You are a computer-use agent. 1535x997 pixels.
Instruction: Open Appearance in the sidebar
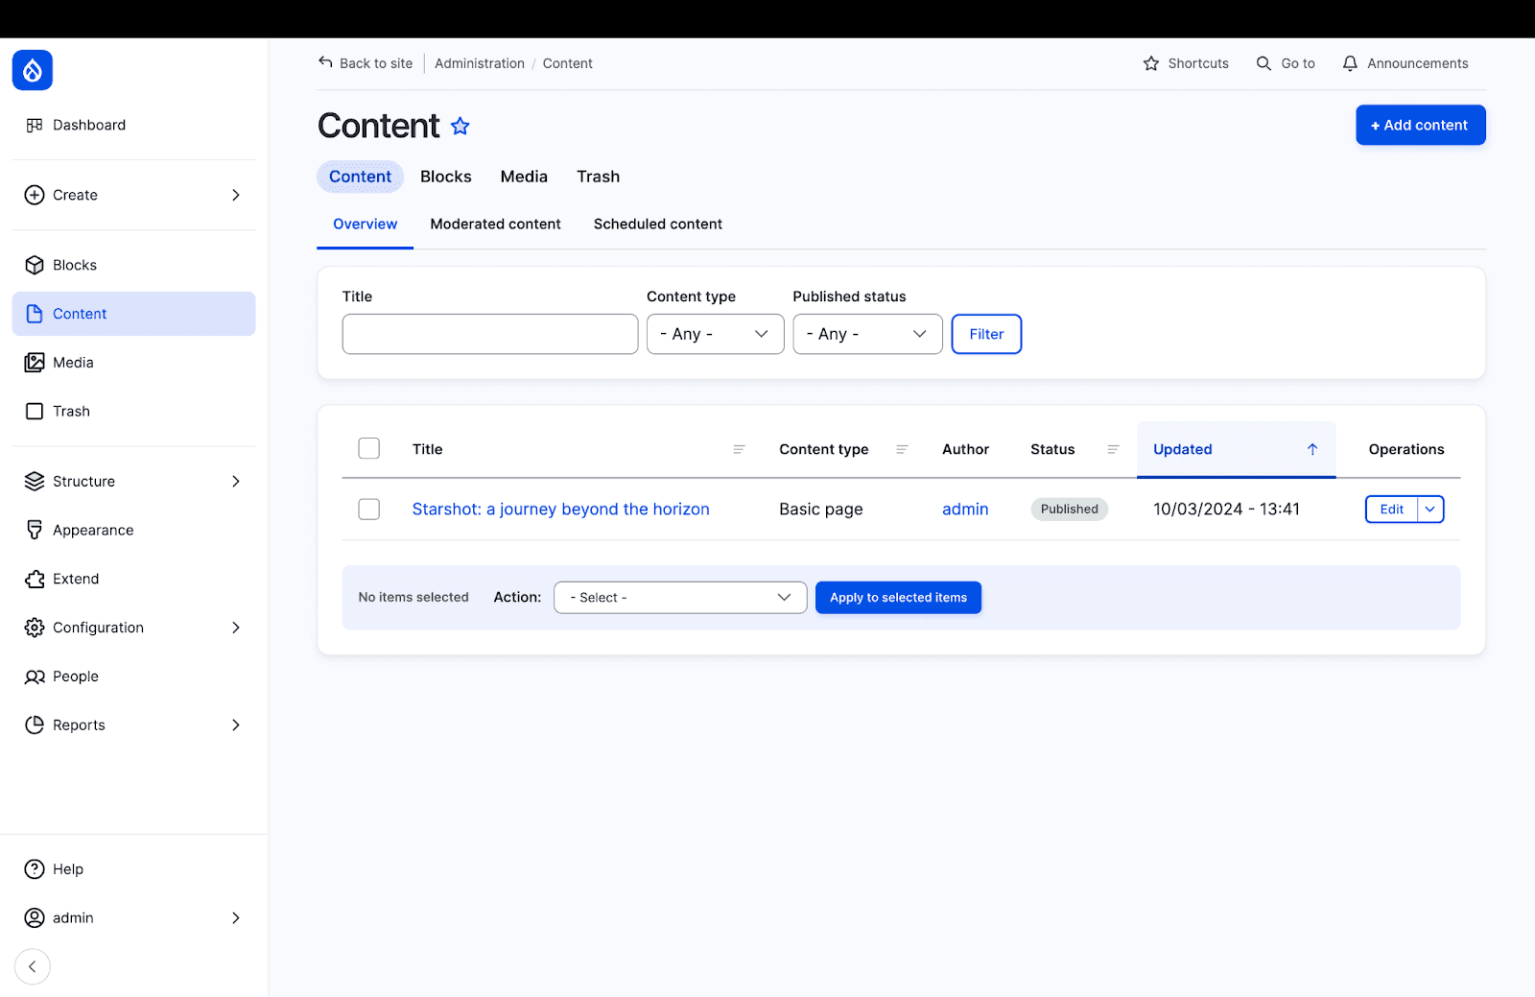tap(133, 530)
